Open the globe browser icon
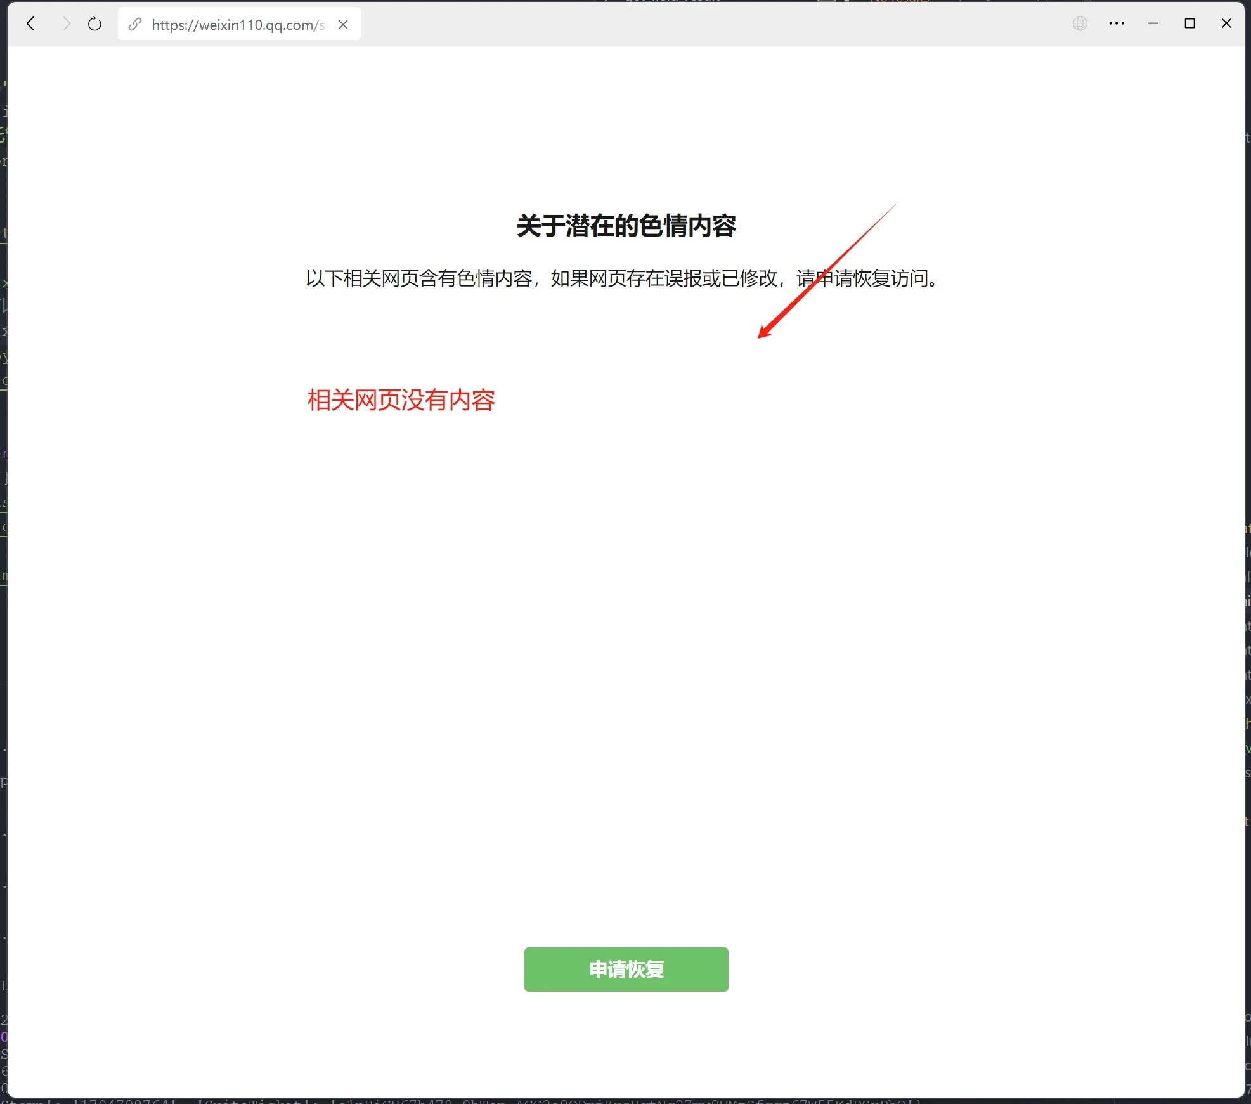This screenshot has width=1251, height=1104. pyautogui.click(x=1080, y=23)
